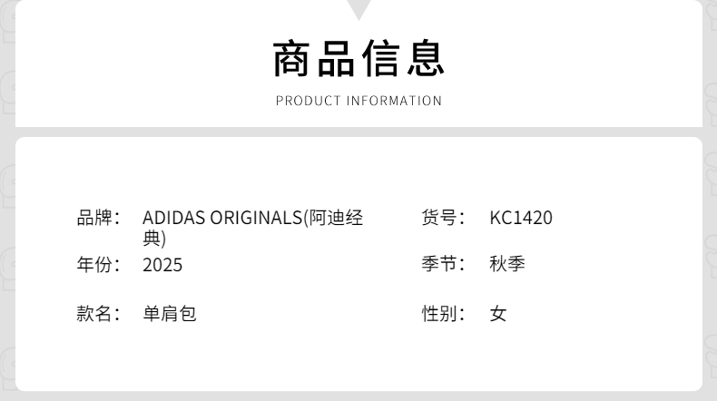Image resolution: width=717 pixels, height=401 pixels.
Task: Select the 性别 field label
Action: pos(443,314)
